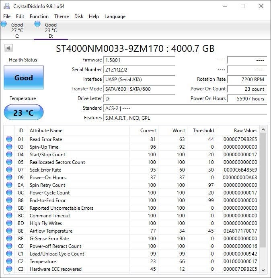271x278 pixels.
Task: Click the status orb for Reallocated Sectors Count
Action: pos(9,162)
